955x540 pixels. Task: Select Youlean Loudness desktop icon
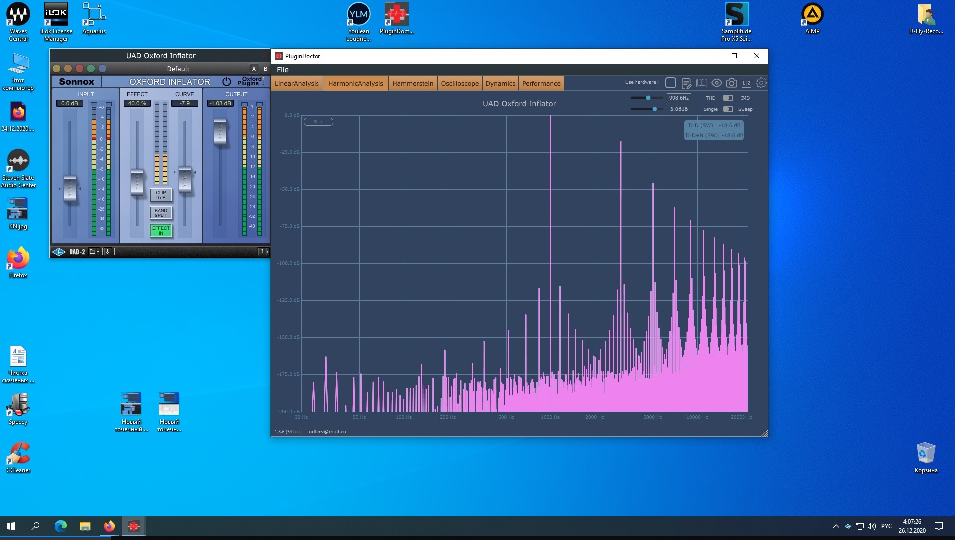tap(358, 22)
